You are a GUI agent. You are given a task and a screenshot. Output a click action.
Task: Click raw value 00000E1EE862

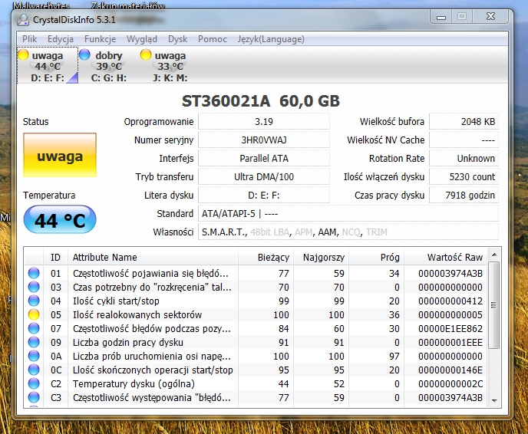coord(450,329)
